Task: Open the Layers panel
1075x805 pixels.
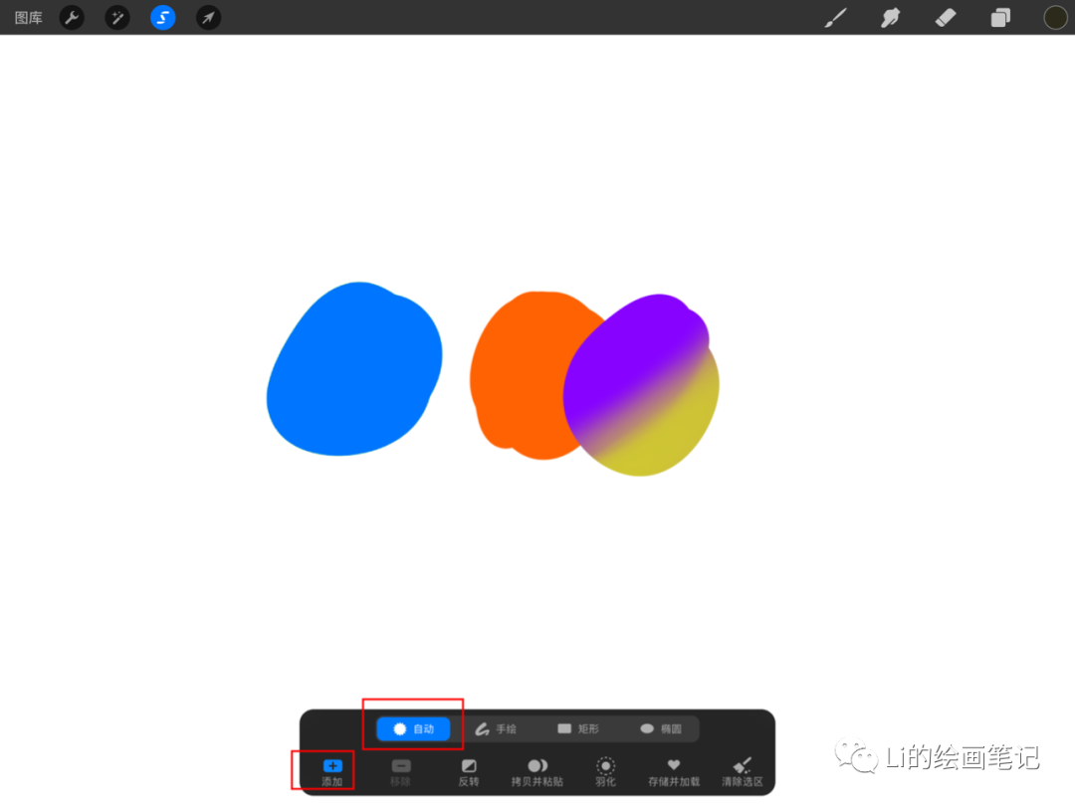Action: click(x=1000, y=18)
